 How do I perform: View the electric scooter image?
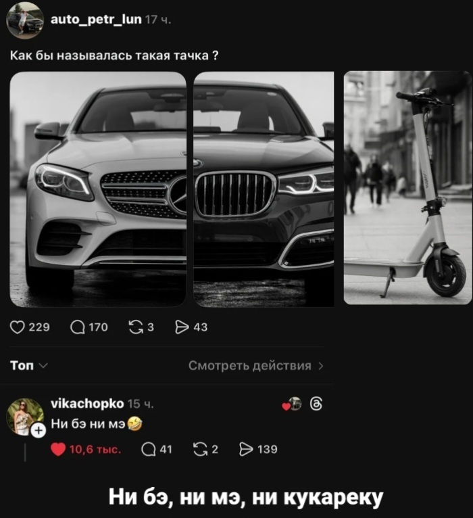click(407, 188)
